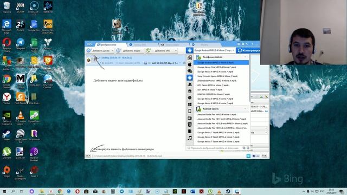
Task: Click the taskbar clock and date
Action: (331, 191)
